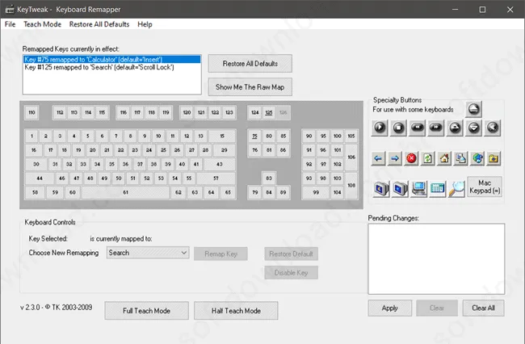Click the red X browser Stop button
The height and width of the screenshot is (344, 525).
coord(411,158)
